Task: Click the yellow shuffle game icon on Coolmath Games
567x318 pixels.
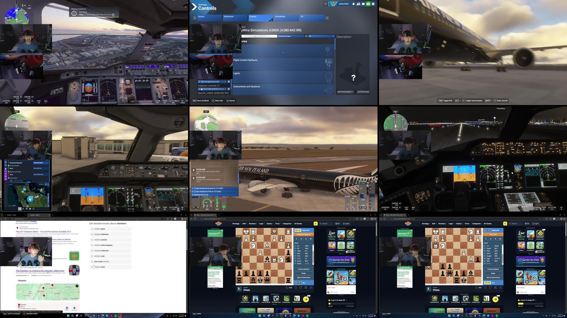Action: point(316,224)
